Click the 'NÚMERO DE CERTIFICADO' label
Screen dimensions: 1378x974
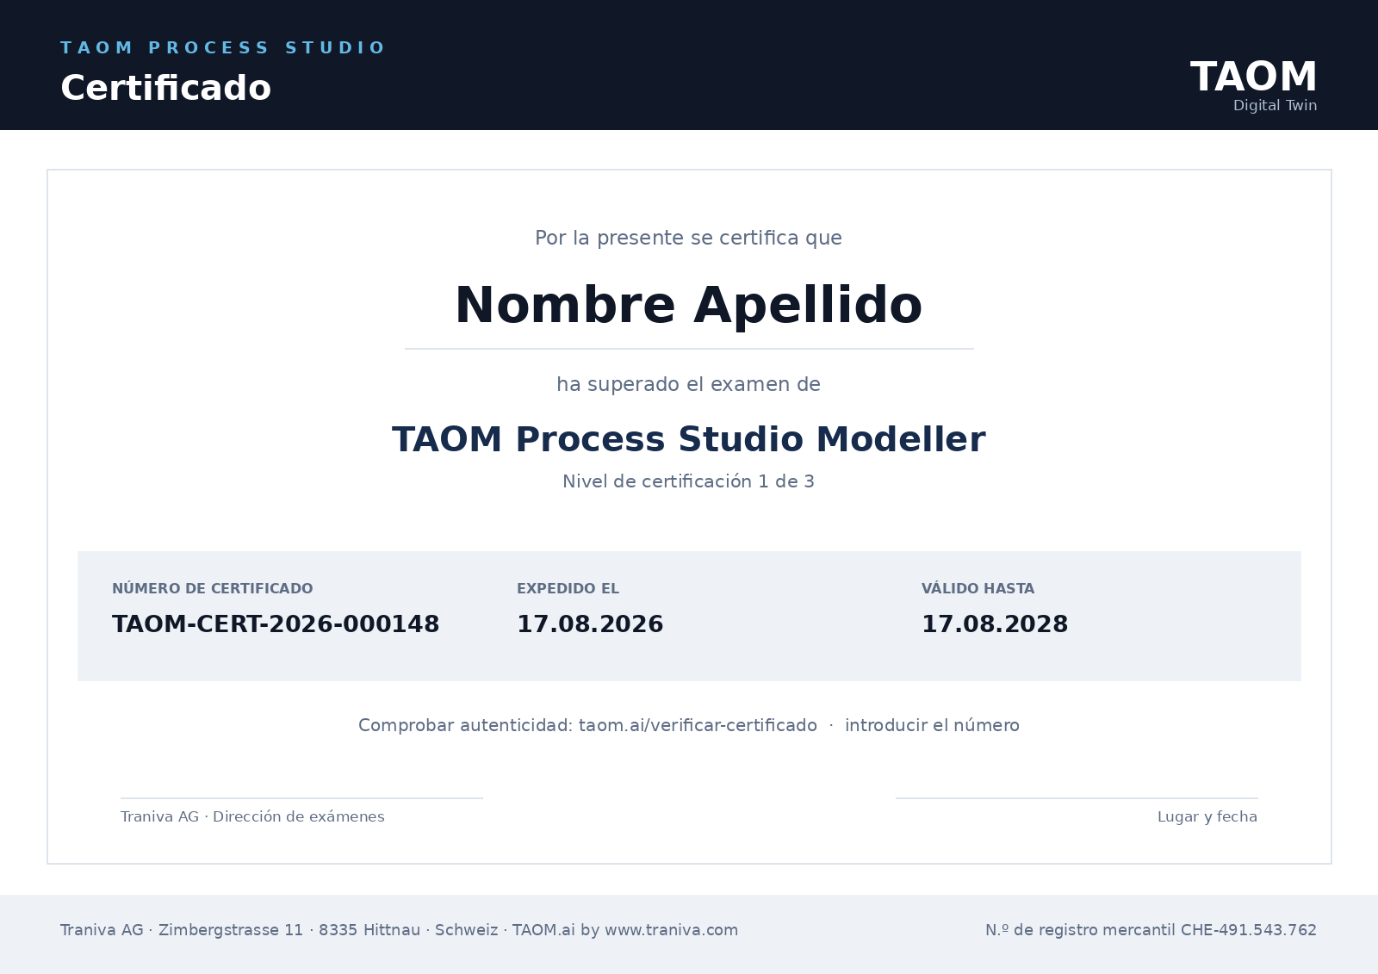(x=213, y=589)
